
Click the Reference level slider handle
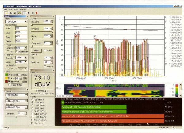tap(32, 25)
